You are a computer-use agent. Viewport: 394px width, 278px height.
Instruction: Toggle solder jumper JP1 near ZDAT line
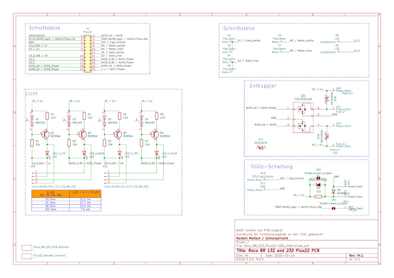point(333,208)
